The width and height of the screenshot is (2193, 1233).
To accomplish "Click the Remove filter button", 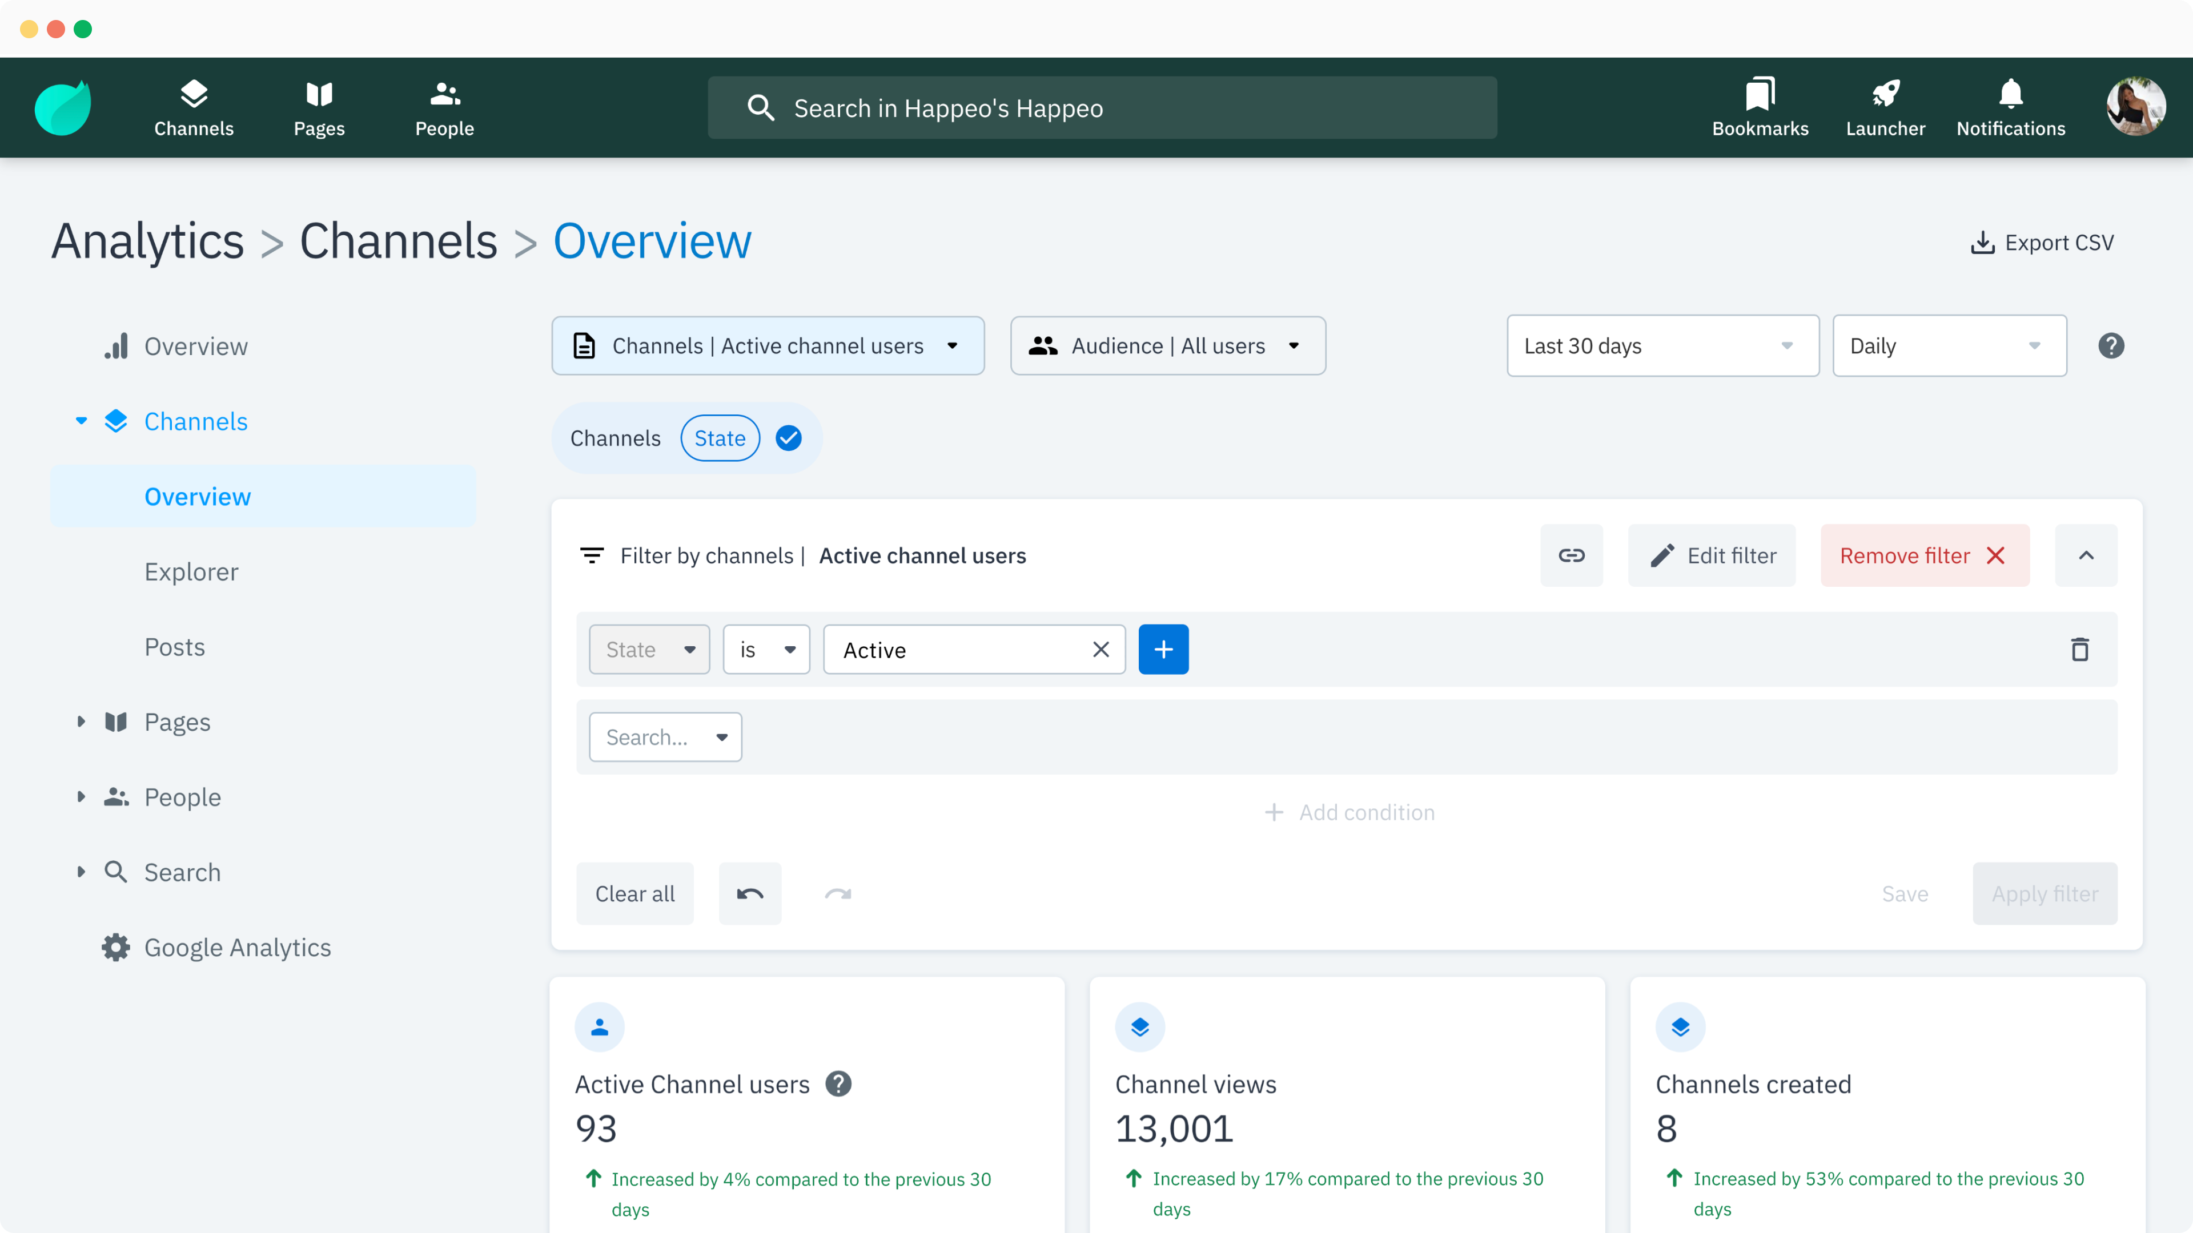I will tap(1924, 555).
